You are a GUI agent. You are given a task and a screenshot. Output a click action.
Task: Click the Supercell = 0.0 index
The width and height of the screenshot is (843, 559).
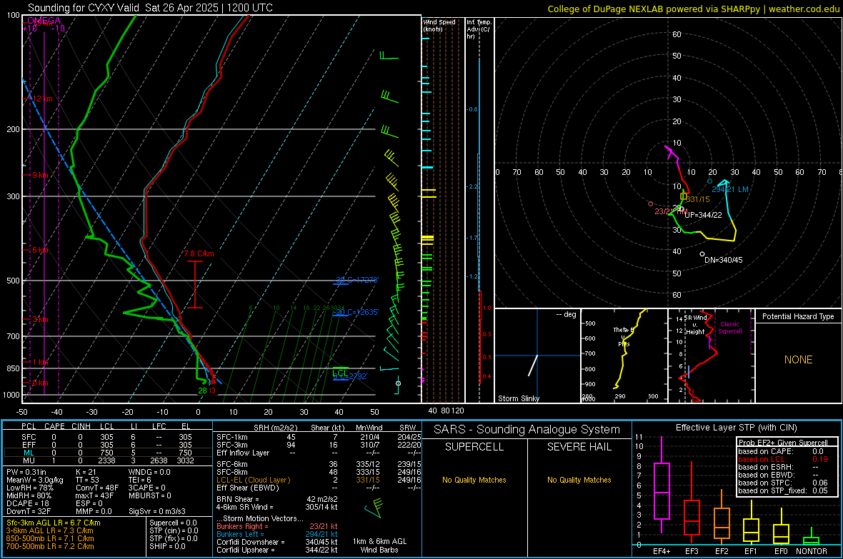pyautogui.click(x=173, y=523)
